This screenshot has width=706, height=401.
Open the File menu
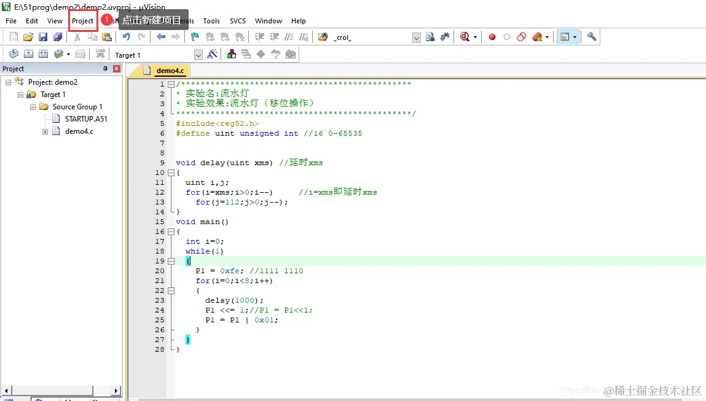pos(11,21)
